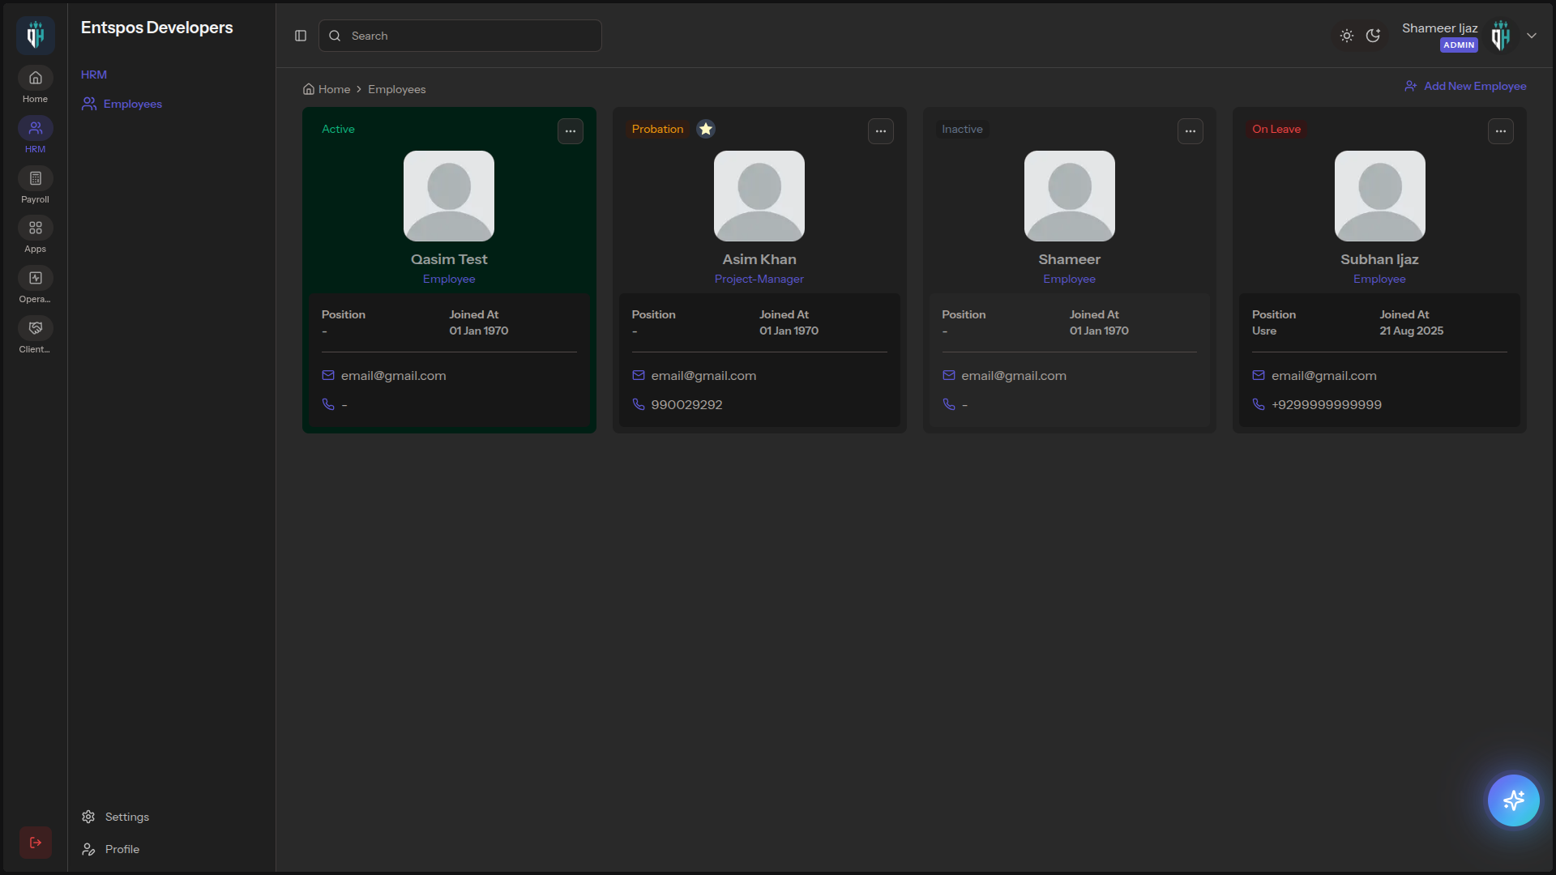The width and height of the screenshot is (1556, 875).
Task: Click the add-user icon beside Add New Employee
Action: point(1411,86)
